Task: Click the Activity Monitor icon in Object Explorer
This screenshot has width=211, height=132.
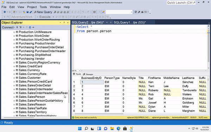Action: click(x=33, y=27)
